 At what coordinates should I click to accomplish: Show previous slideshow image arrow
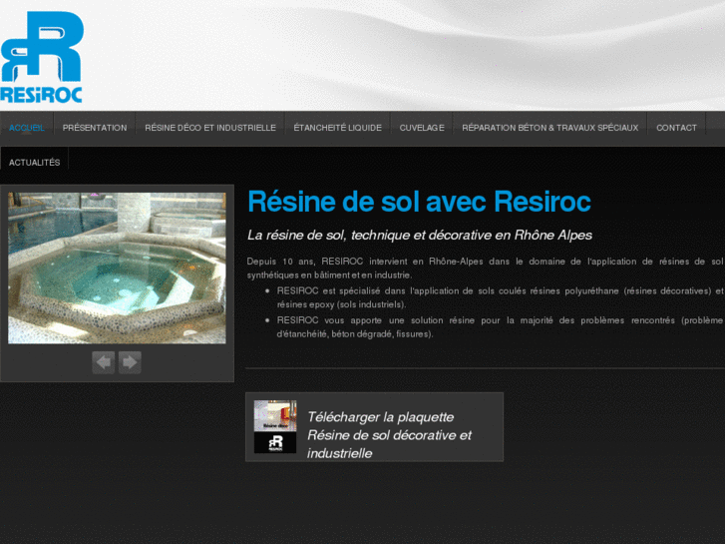pos(104,362)
